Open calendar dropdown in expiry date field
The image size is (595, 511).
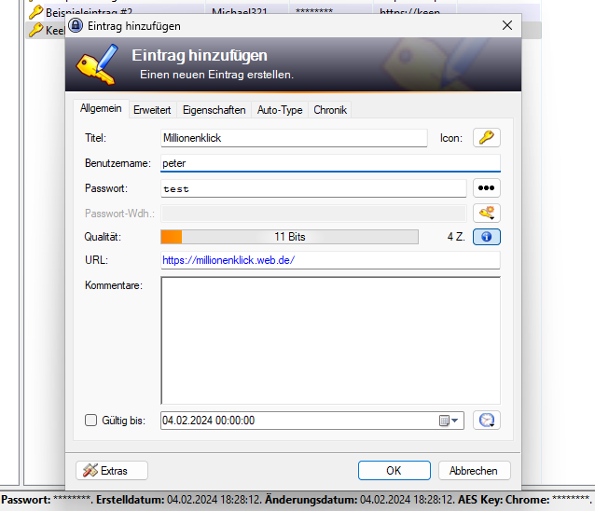(x=450, y=421)
